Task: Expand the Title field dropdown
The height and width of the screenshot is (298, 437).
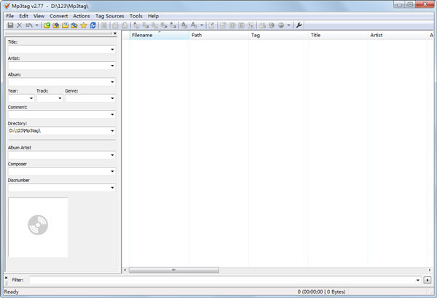Action: (x=112, y=50)
